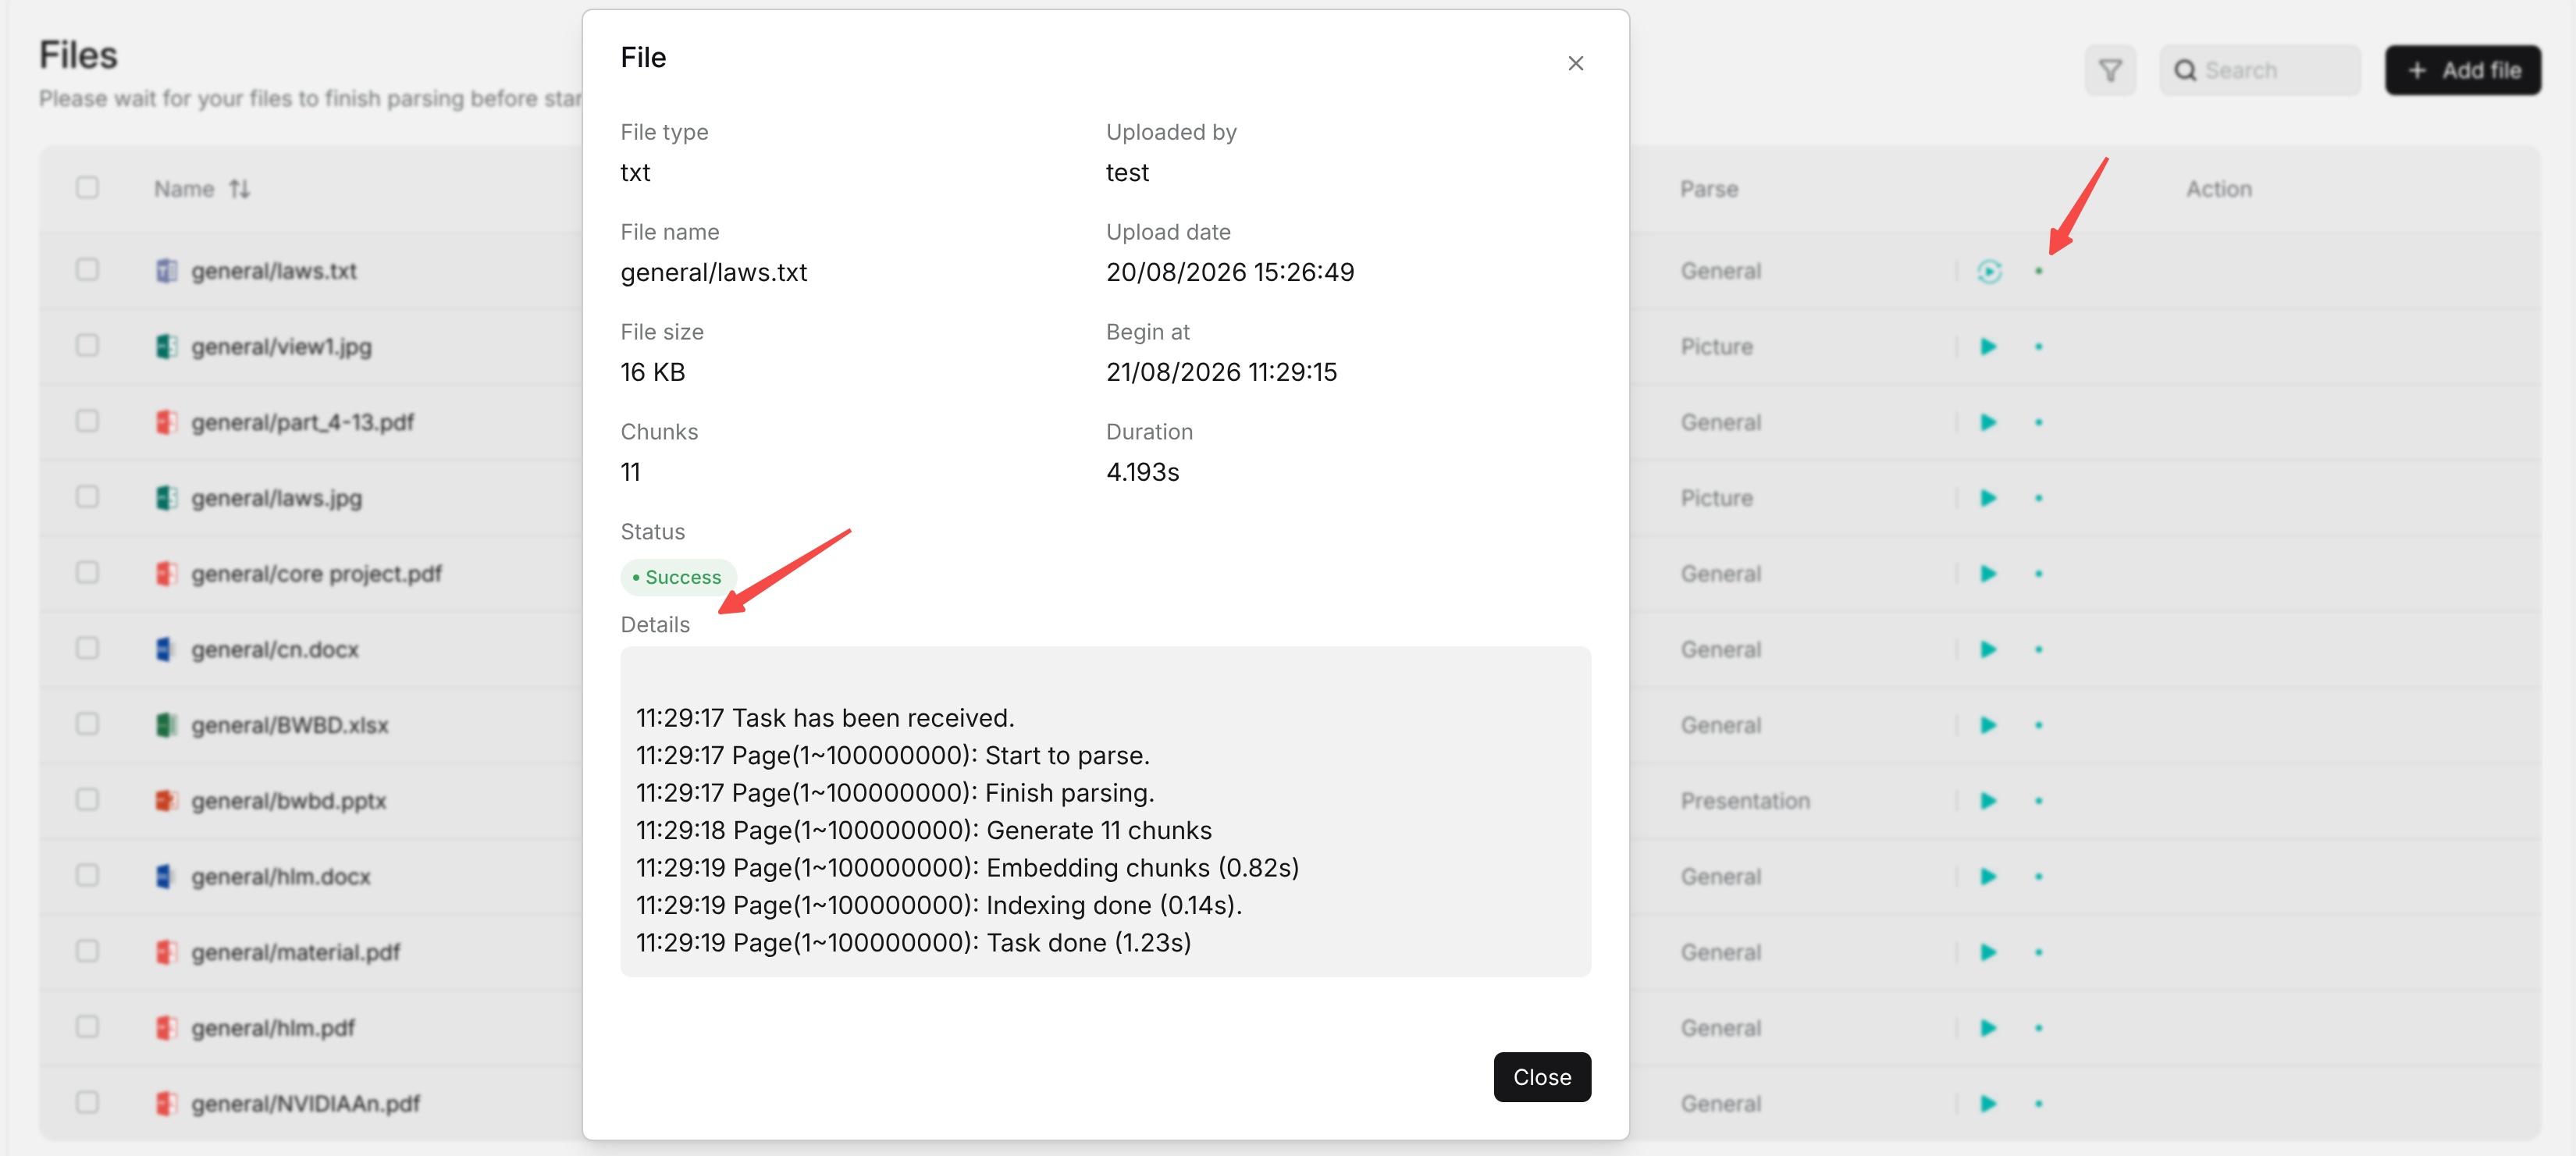Check the box for general/laws.txt
This screenshot has width=2576, height=1156.
[x=87, y=269]
